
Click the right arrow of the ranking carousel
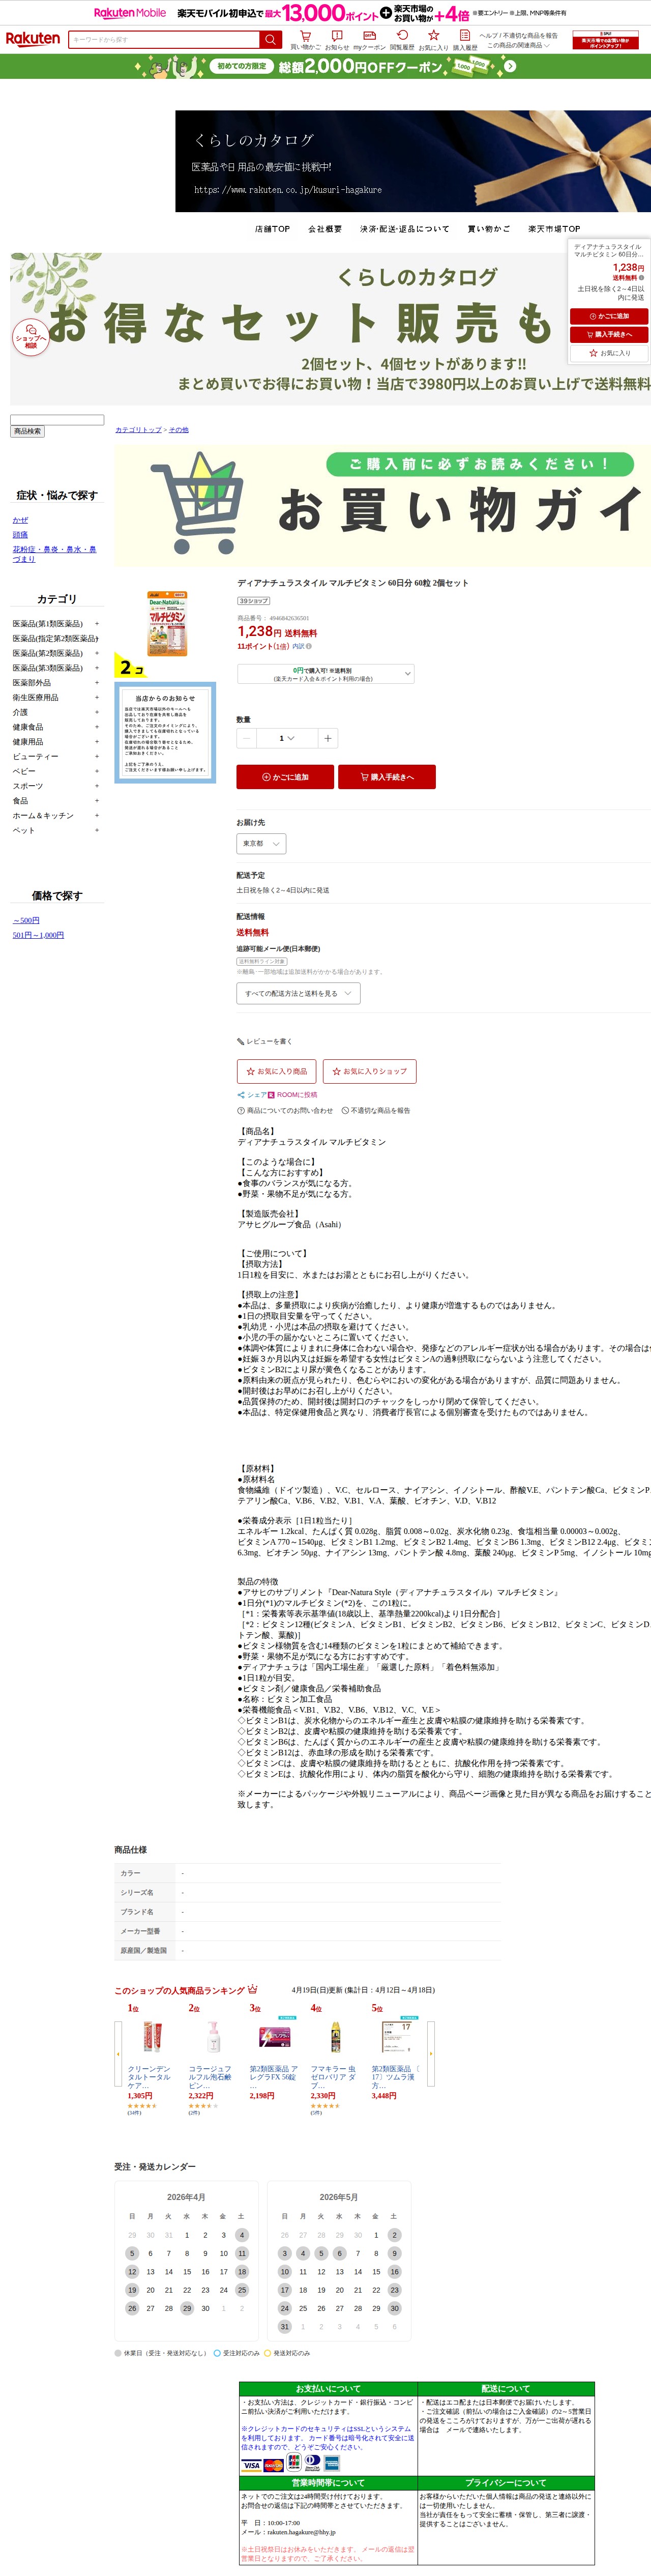431,2053
